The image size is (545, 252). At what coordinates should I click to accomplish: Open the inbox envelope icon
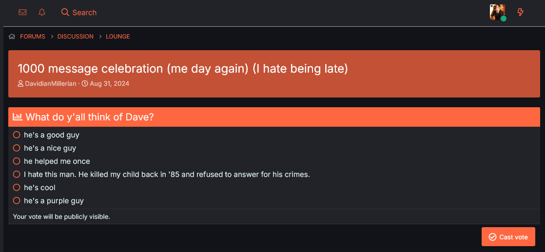pos(22,12)
